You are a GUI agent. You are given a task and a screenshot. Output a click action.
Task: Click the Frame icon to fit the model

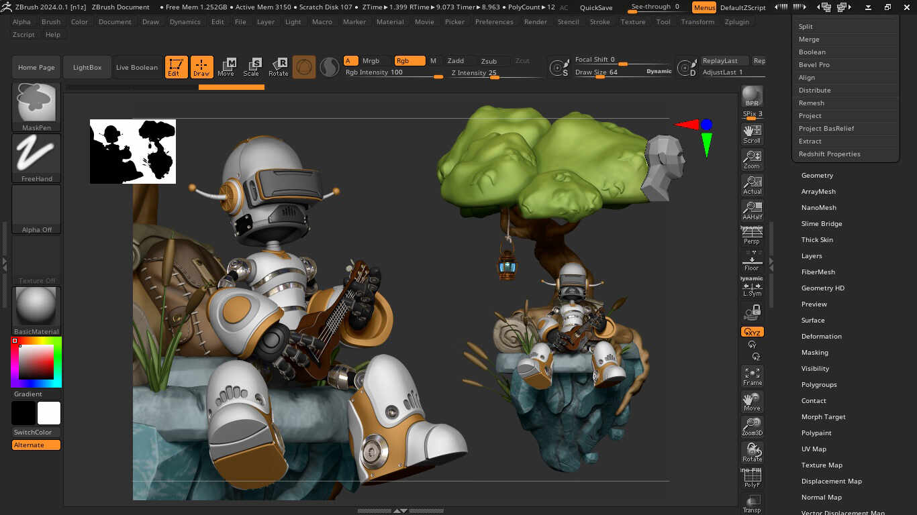click(751, 376)
